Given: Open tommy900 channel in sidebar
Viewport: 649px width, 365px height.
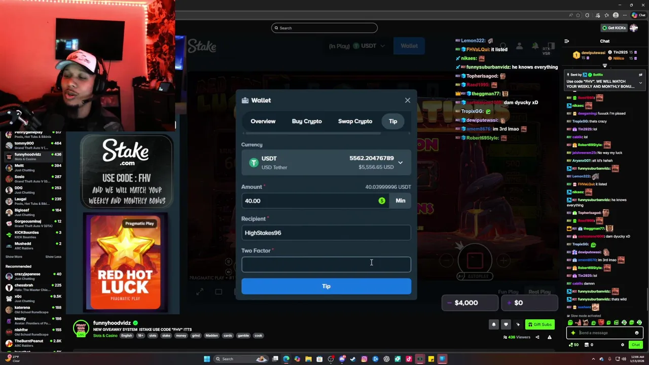Looking at the screenshot, I should click(x=33, y=145).
